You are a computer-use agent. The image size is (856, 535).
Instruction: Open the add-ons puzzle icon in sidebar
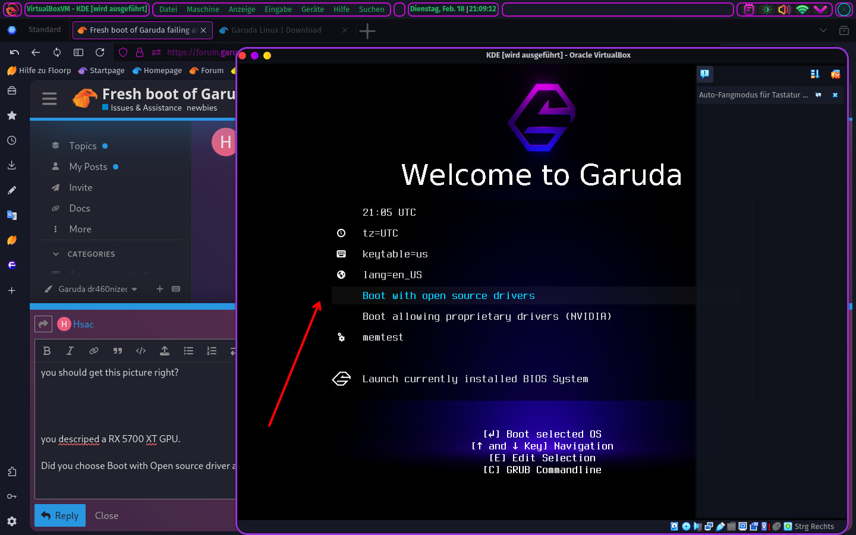pyautogui.click(x=12, y=471)
